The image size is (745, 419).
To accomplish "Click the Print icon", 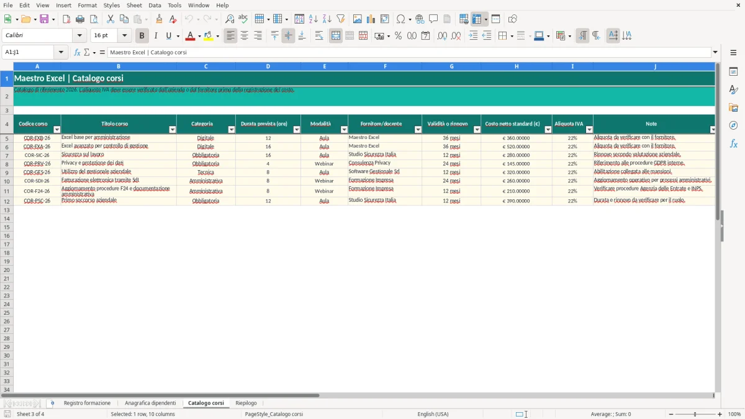I will tap(80, 19).
